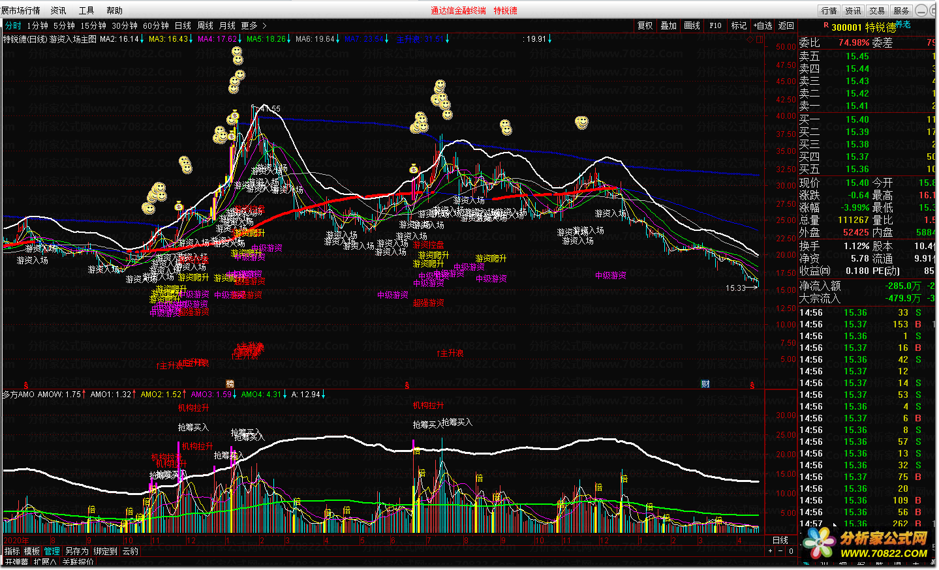Click the 另存为 save-as button
Viewport: 939px width, 570px height.
[76, 551]
